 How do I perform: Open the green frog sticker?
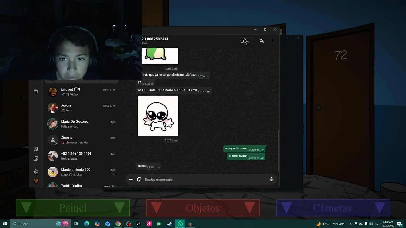pyautogui.click(x=160, y=56)
